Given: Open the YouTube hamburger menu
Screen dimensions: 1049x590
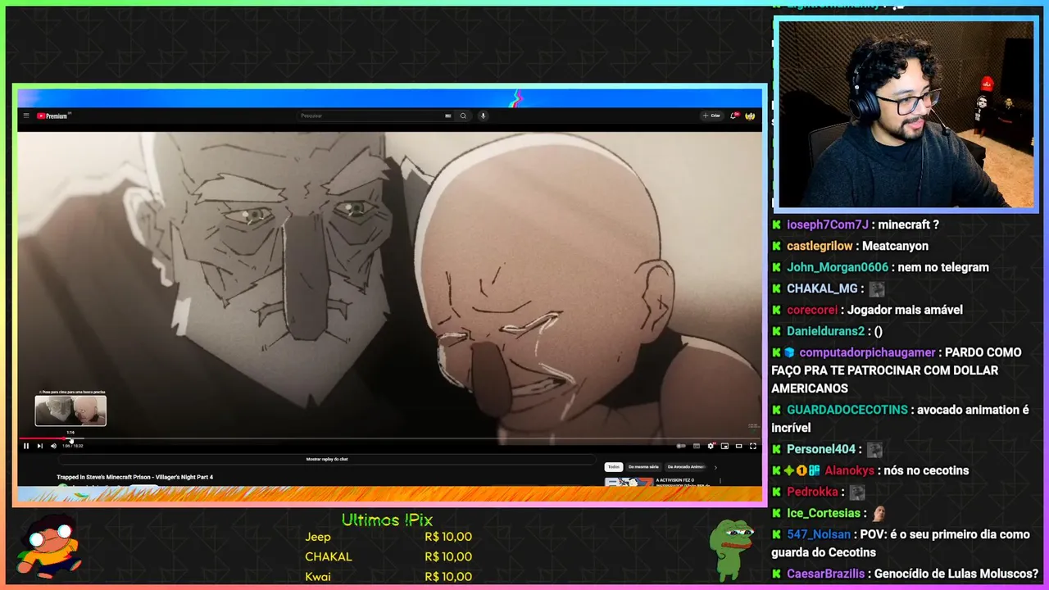Looking at the screenshot, I should click(x=26, y=116).
